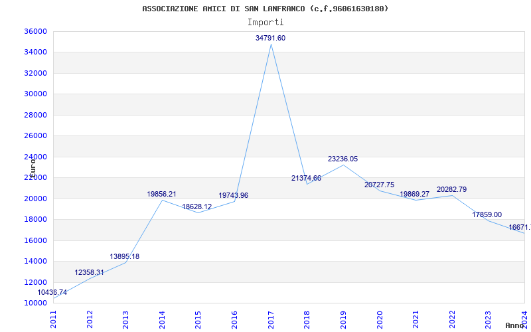Select the 34791.60 peak value label
The height and width of the screenshot is (332, 531).
(x=270, y=38)
